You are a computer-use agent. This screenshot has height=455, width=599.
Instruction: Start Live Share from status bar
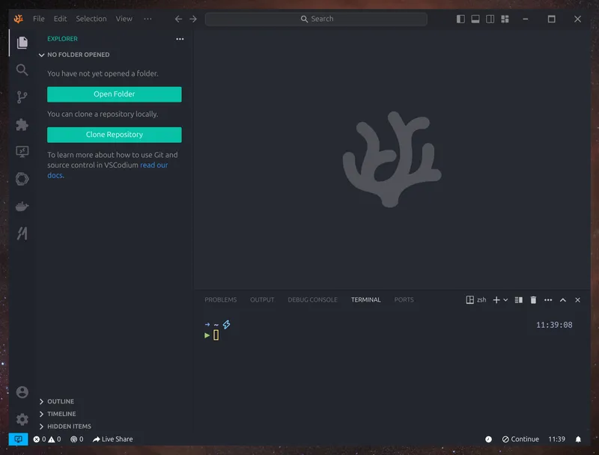[x=113, y=439]
